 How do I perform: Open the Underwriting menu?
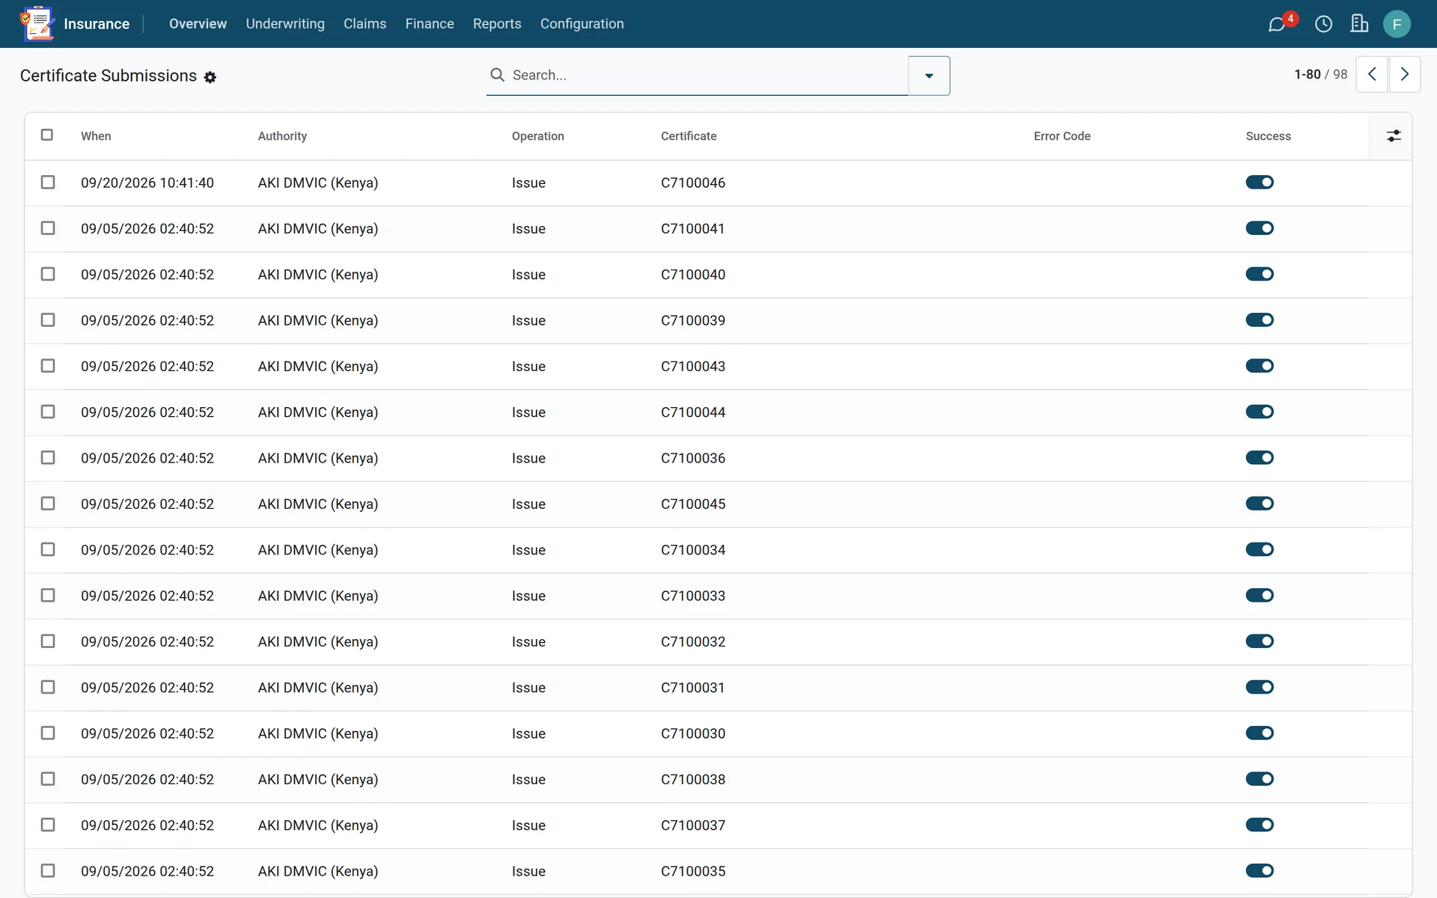coord(285,24)
